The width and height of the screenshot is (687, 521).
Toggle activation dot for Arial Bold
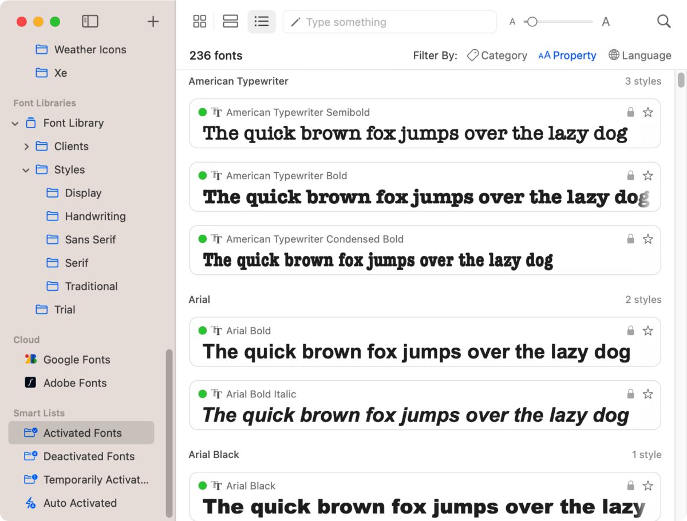coord(202,330)
